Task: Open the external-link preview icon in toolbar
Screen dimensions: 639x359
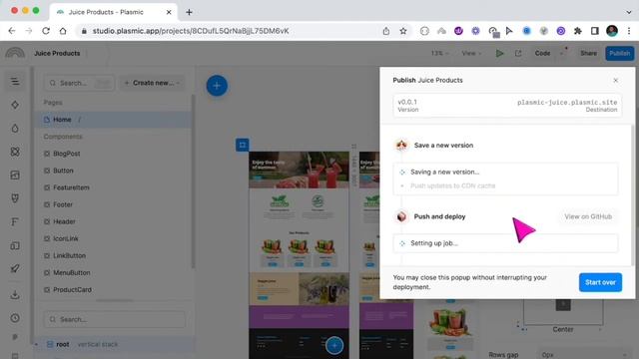Action: point(518,53)
